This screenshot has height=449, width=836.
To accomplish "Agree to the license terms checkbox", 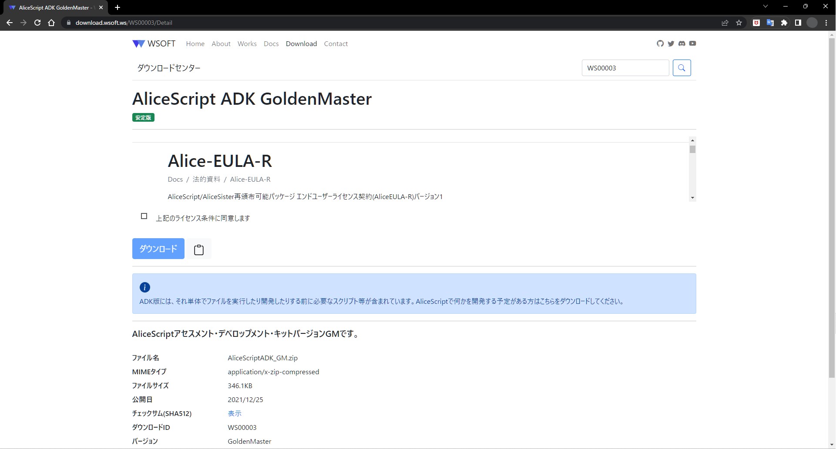I will point(144,216).
